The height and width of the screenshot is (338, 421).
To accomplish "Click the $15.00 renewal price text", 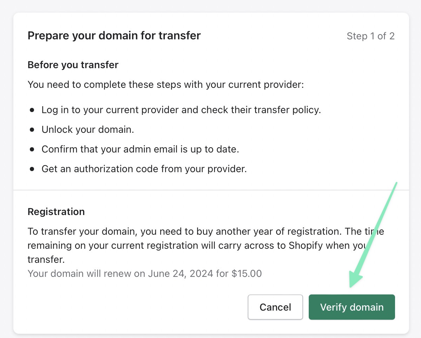I will [x=247, y=273].
